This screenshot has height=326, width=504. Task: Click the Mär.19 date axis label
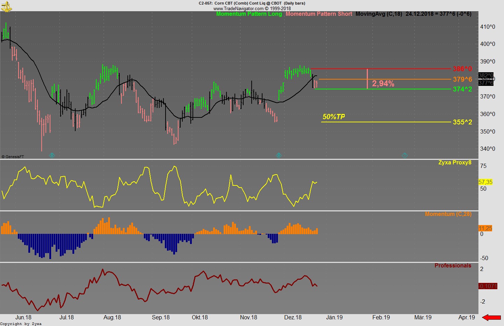pos(423,318)
